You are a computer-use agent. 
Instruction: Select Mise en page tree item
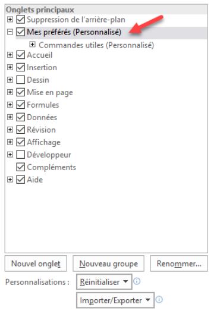(50, 92)
